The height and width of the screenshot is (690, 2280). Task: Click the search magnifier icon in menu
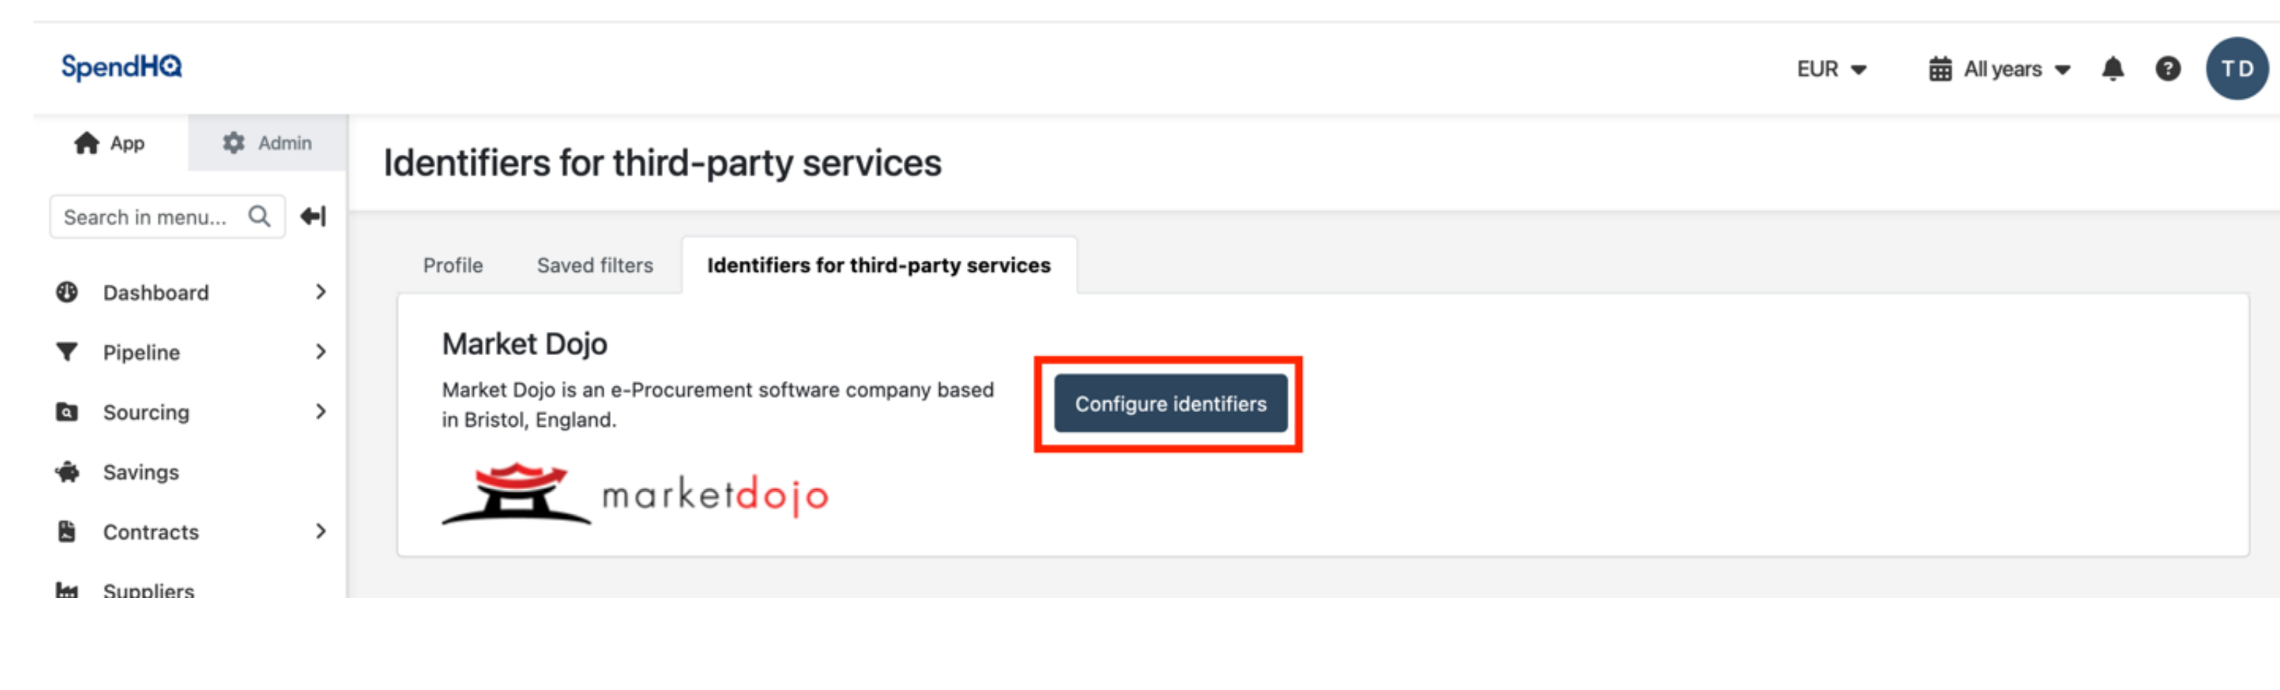pyautogui.click(x=260, y=216)
